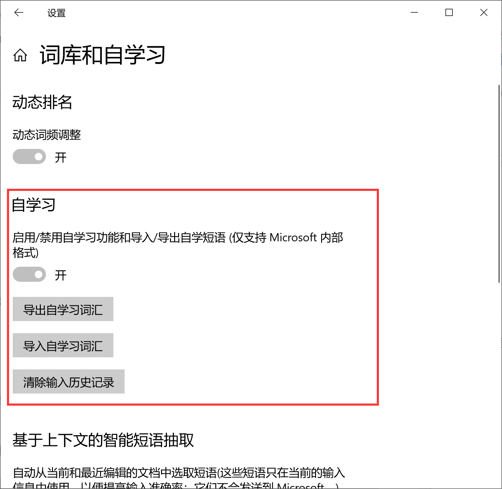Click 导出自学习词汇 button

[x=63, y=309]
